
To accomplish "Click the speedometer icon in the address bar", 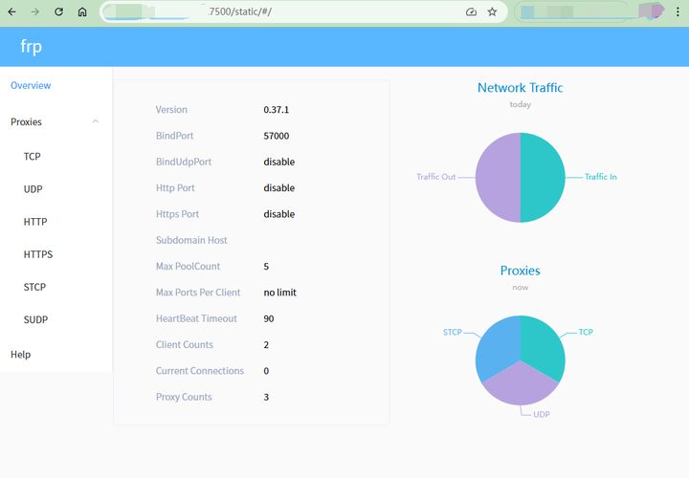I will (x=471, y=11).
